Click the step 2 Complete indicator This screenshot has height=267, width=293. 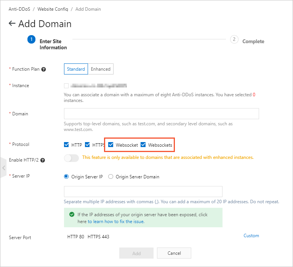coord(234,39)
